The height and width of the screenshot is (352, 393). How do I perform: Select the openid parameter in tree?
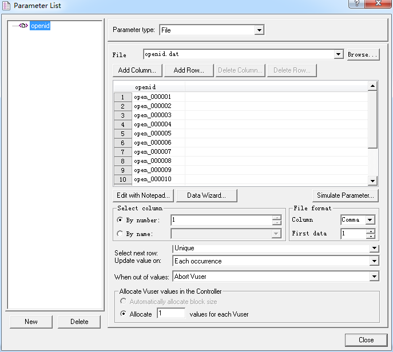pos(39,26)
